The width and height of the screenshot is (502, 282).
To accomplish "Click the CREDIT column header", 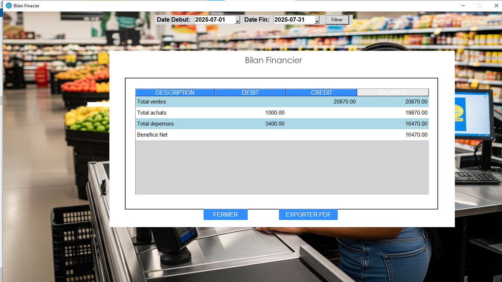I will [321, 93].
